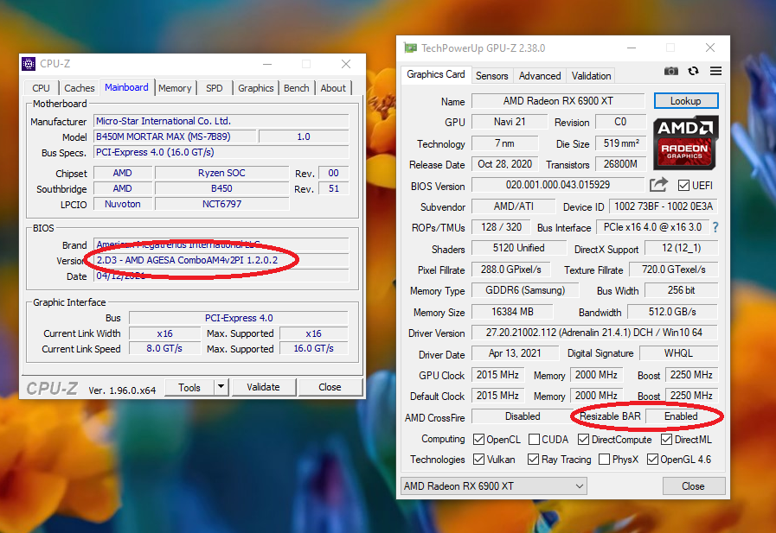The width and height of the screenshot is (776, 533).
Task: Open the GPU-Z hamburger menu
Action: 715,71
